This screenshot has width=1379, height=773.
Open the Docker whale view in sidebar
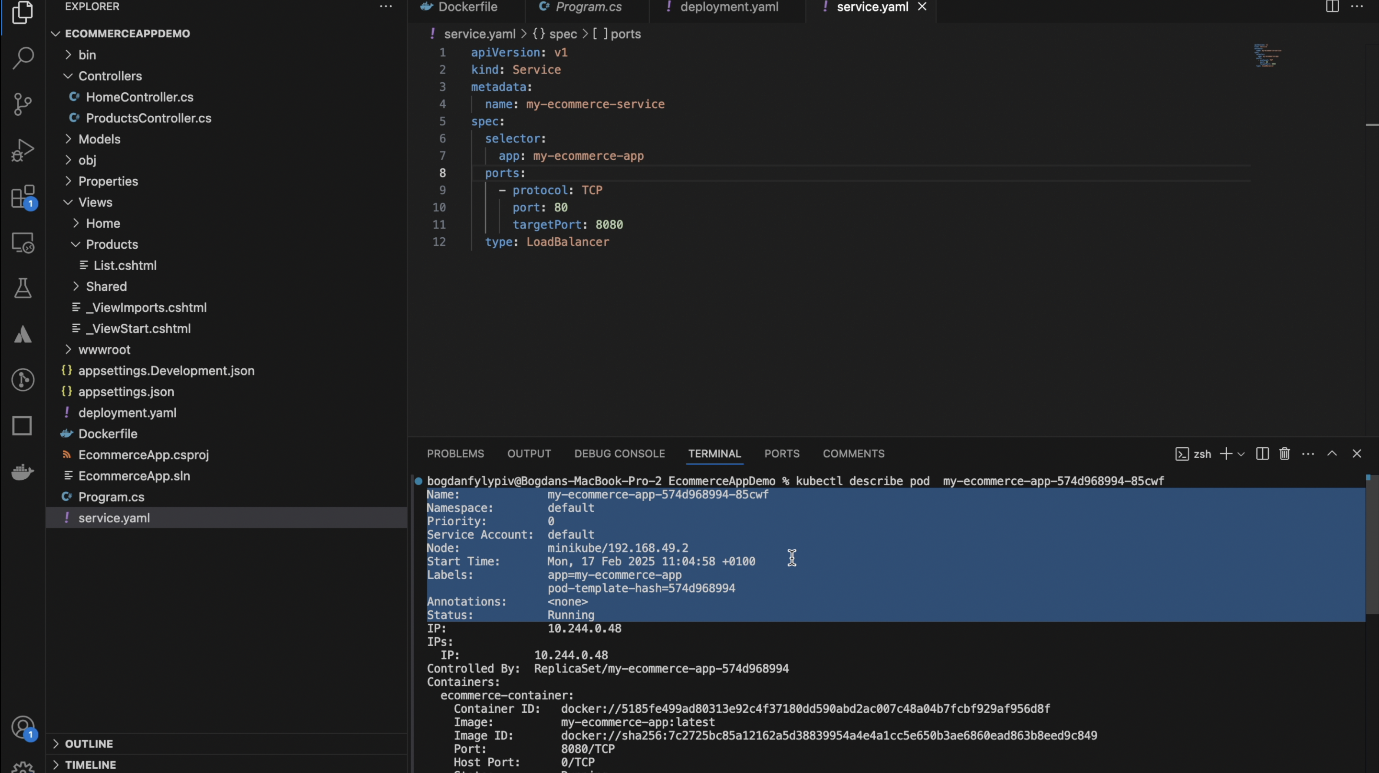23,472
